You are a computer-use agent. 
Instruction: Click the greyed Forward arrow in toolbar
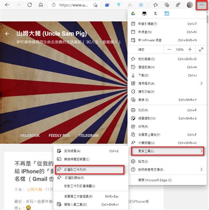pyautogui.click(x=18, y=5)
